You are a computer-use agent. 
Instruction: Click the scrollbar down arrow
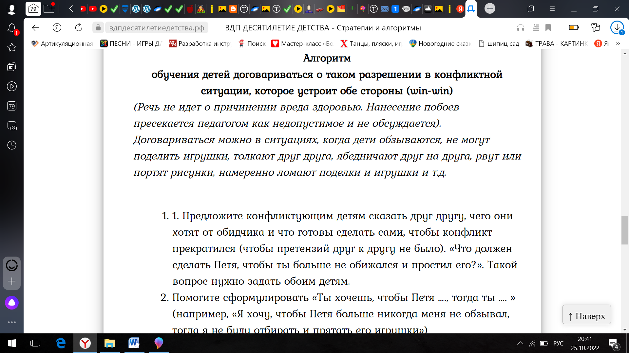[x=625, y=330]
